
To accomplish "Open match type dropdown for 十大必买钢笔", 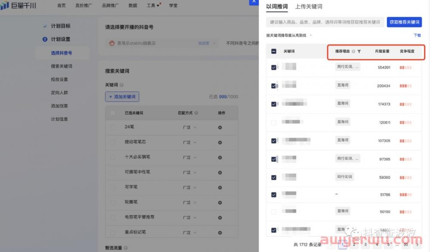I will click(x=190, y=158).
